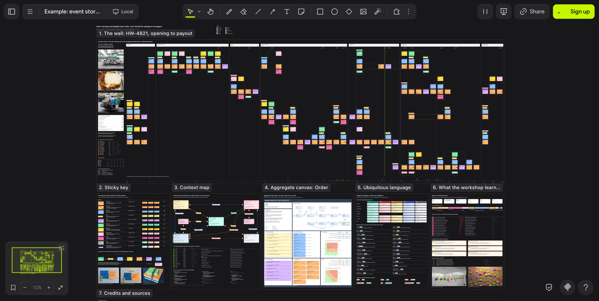Viewport: 599px width, 301px height.
Task: Open the '3. Context map' frame label
Action: pos(192,187)
